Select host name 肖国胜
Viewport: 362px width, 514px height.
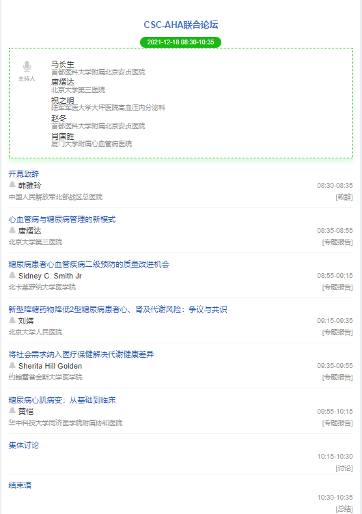tap(63, 136)
